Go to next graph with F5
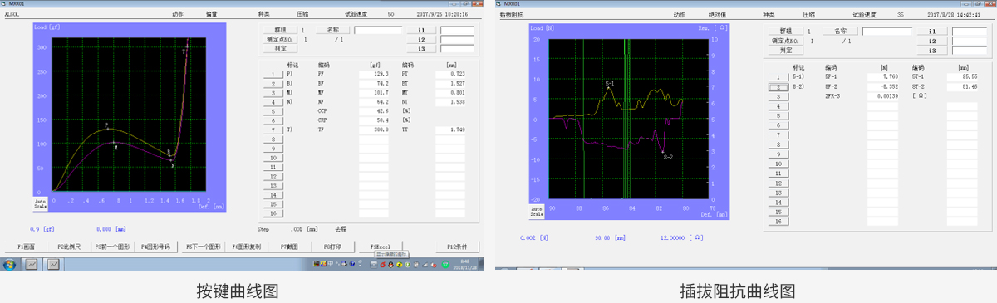Image resolution: width=997 pixels, height=303 pixels. 203,247
